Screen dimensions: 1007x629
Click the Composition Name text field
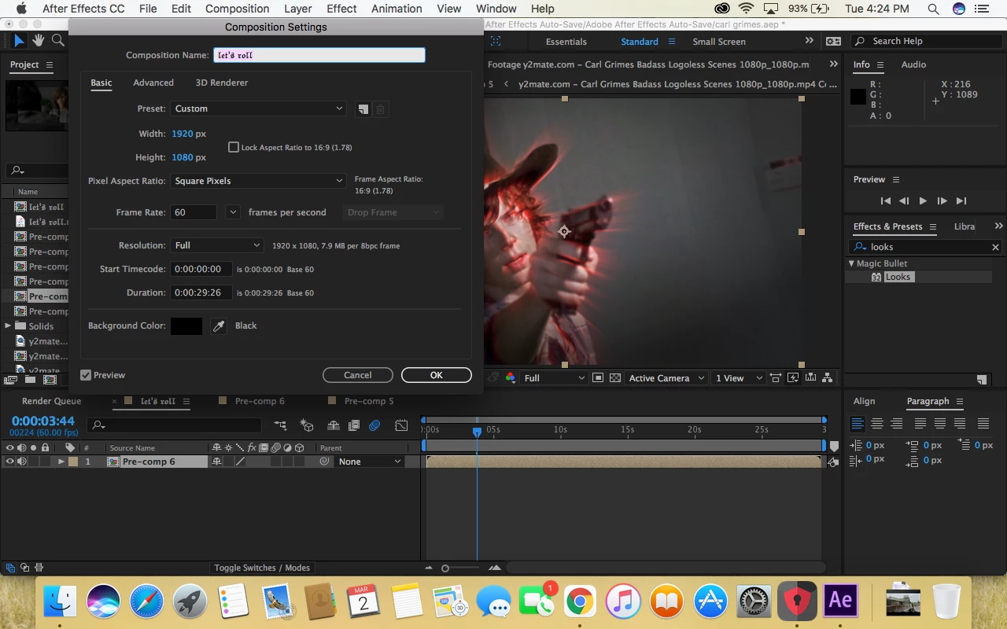pos(319,55)
